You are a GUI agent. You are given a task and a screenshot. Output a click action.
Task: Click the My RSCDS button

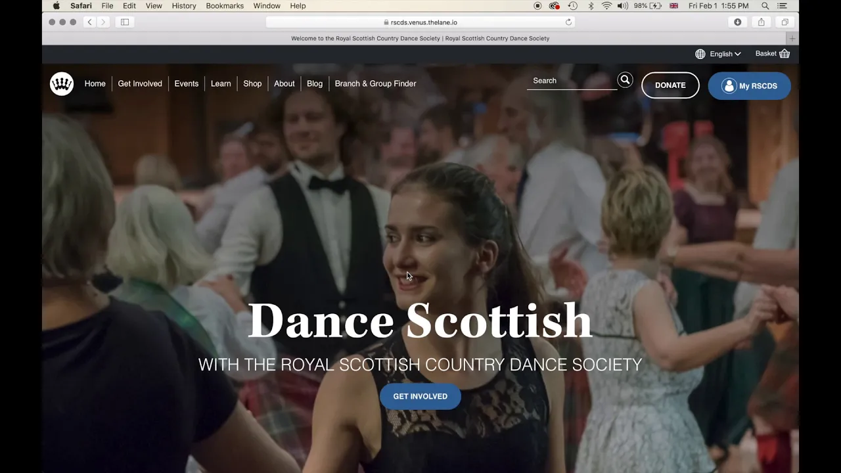point(749,86)
